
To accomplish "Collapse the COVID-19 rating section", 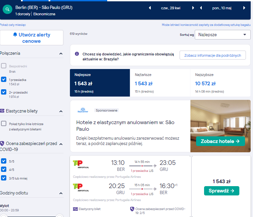I will click(61, 144).
